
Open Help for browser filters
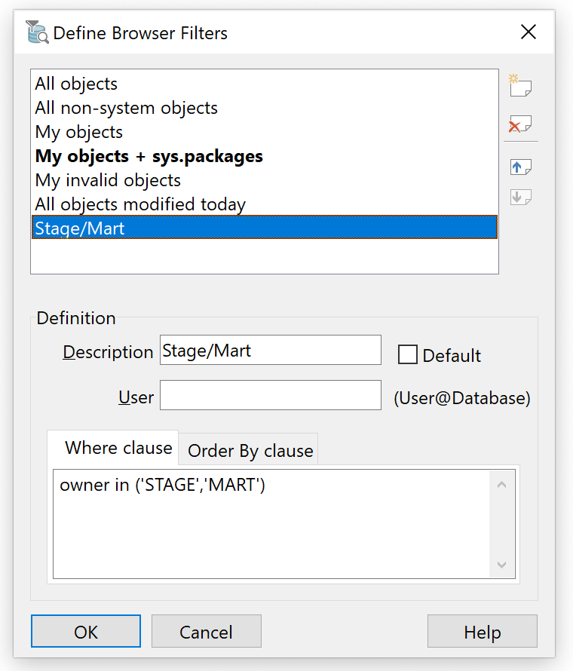point(483,631)
